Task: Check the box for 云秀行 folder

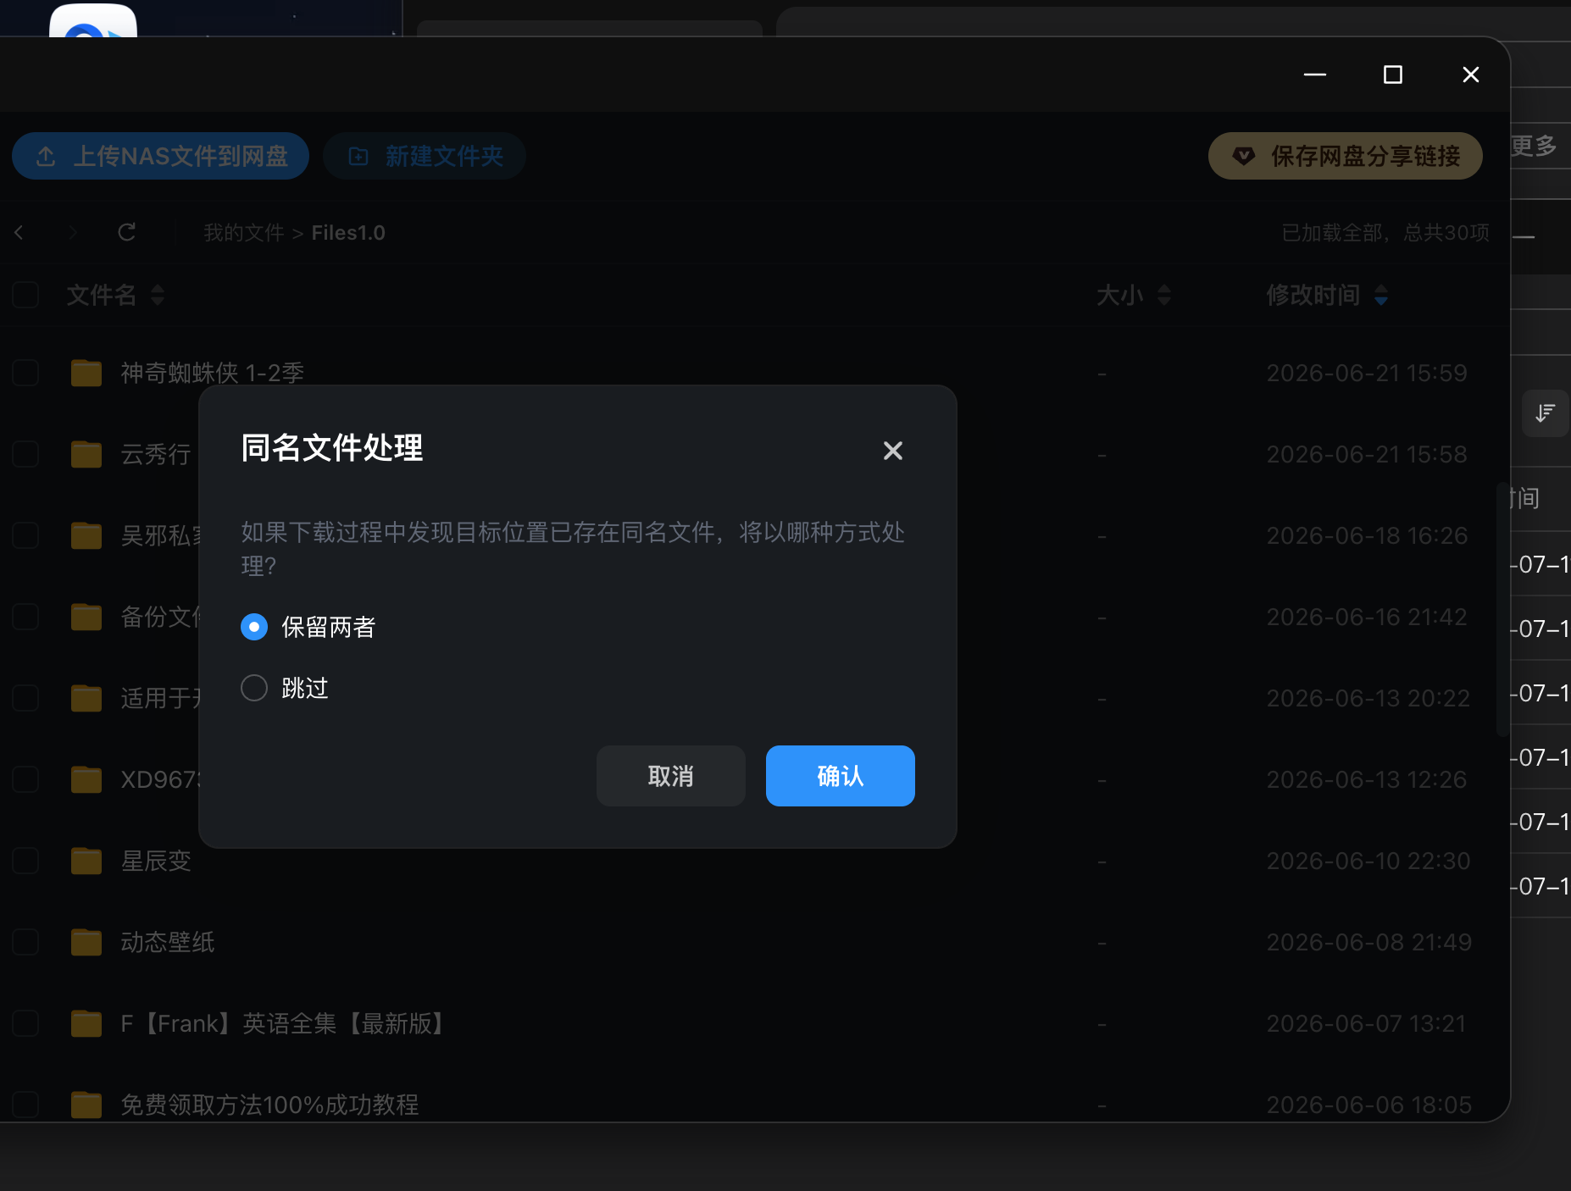Action: (25, 454)
